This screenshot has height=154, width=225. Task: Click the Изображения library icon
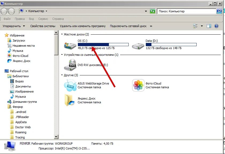12,91
